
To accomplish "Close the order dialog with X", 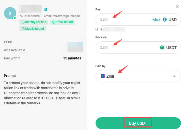I will 177,7.
